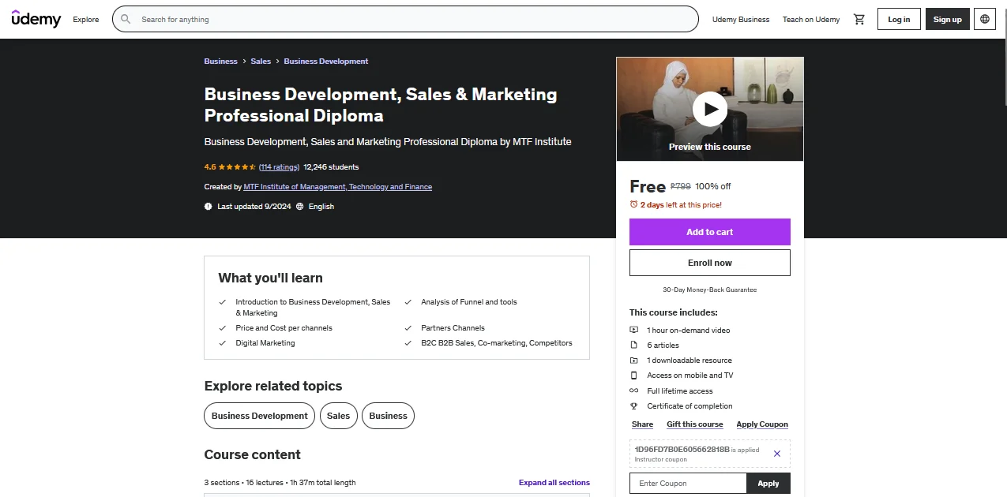1007x497 pixels.
Task: Click the checkmark beside Partners Channels
Action: [408, 328]
